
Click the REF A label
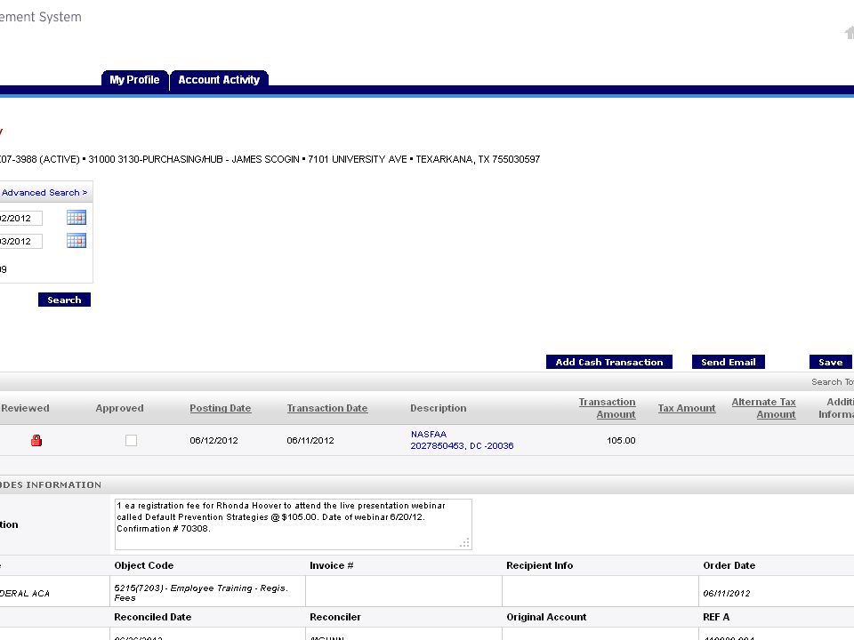[x=716, y=617]
